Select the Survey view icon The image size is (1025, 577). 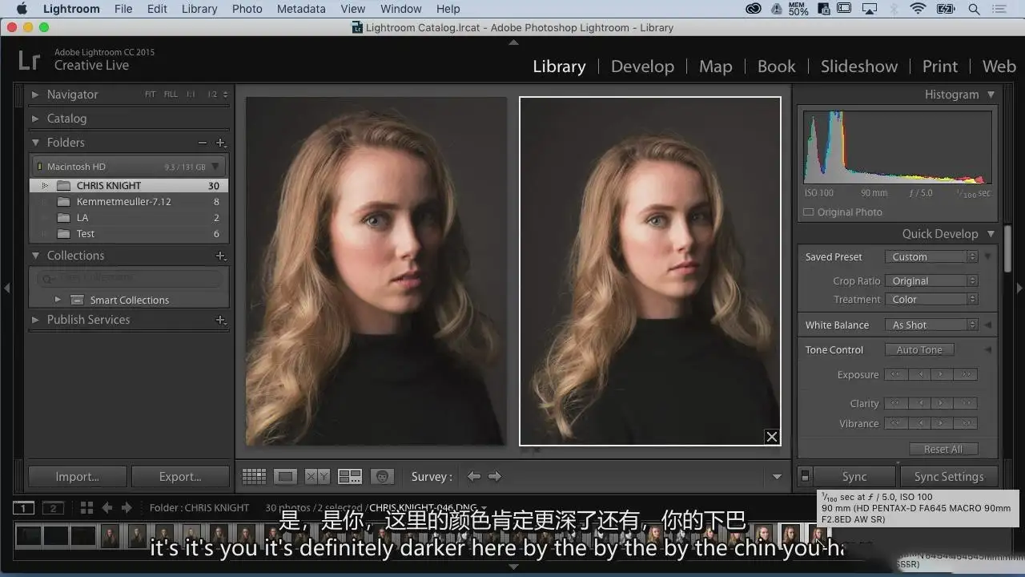point(350,476)
